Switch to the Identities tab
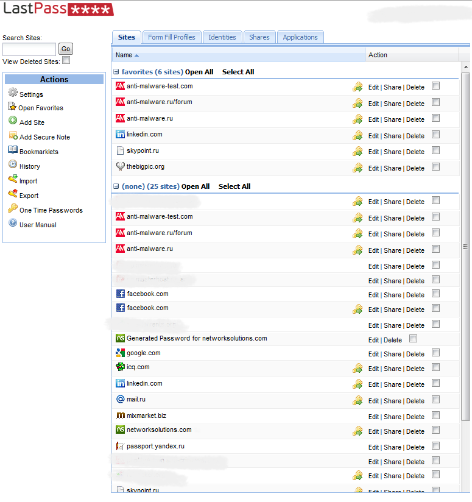Screen dimensions: 472x502 pos(222,37)
